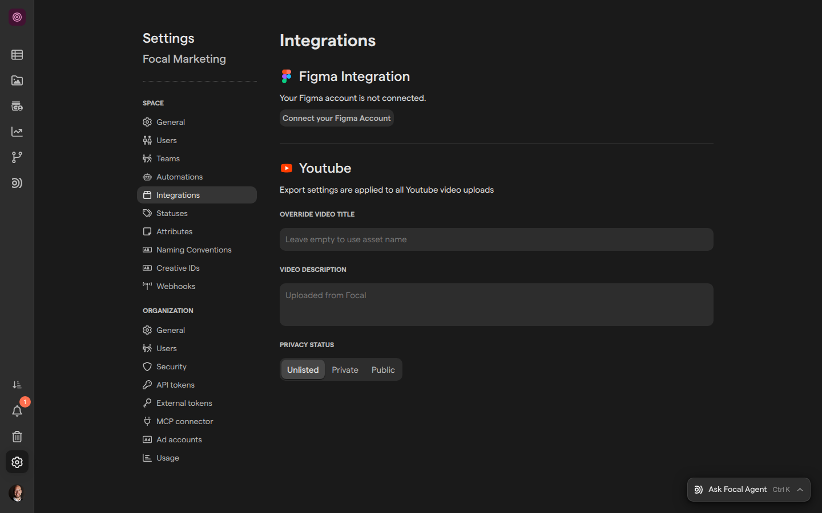
Task: Select Private privacy status
Action: 345,369
